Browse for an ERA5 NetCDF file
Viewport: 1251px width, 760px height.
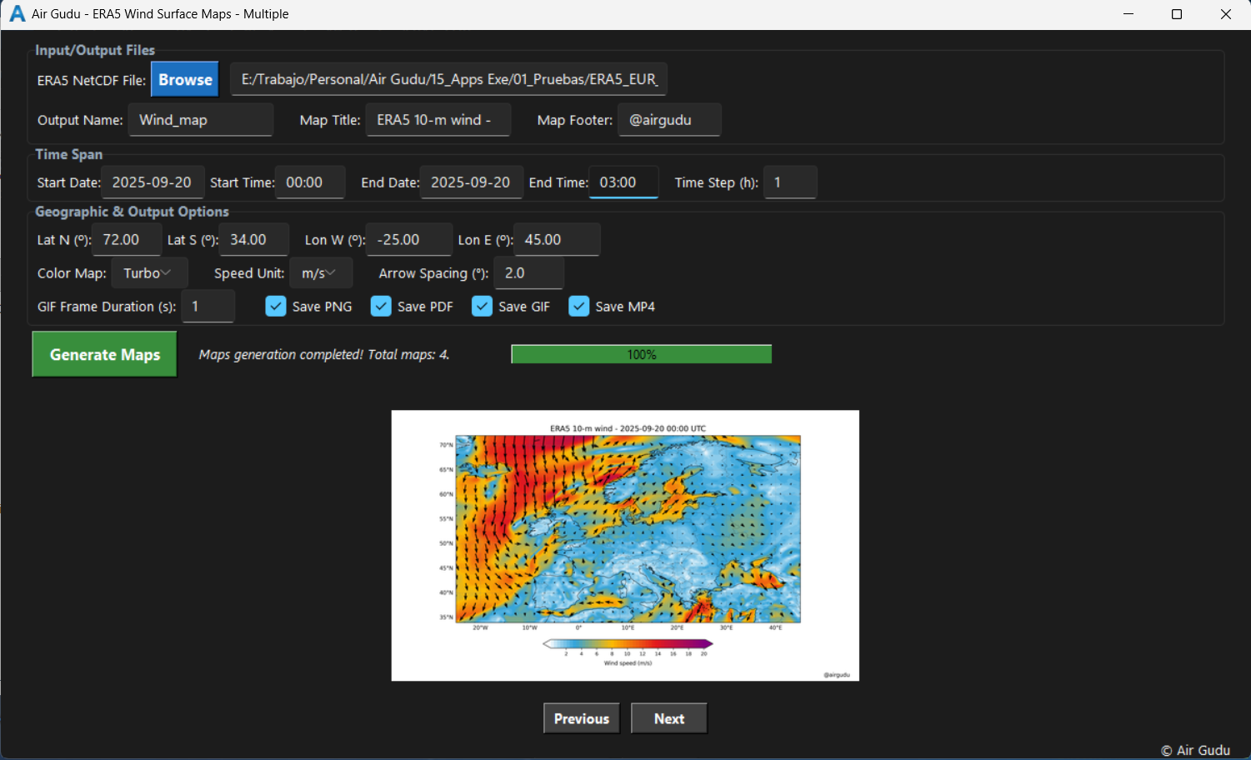coord(185,80)
